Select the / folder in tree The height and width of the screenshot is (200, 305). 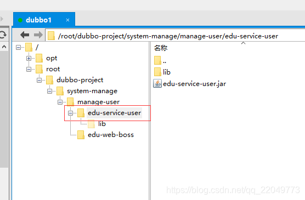[x=37, y=47]
